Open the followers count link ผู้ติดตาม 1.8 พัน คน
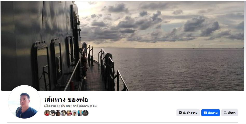This screenshot has height=124, width=246. click(x=57, y=106)
